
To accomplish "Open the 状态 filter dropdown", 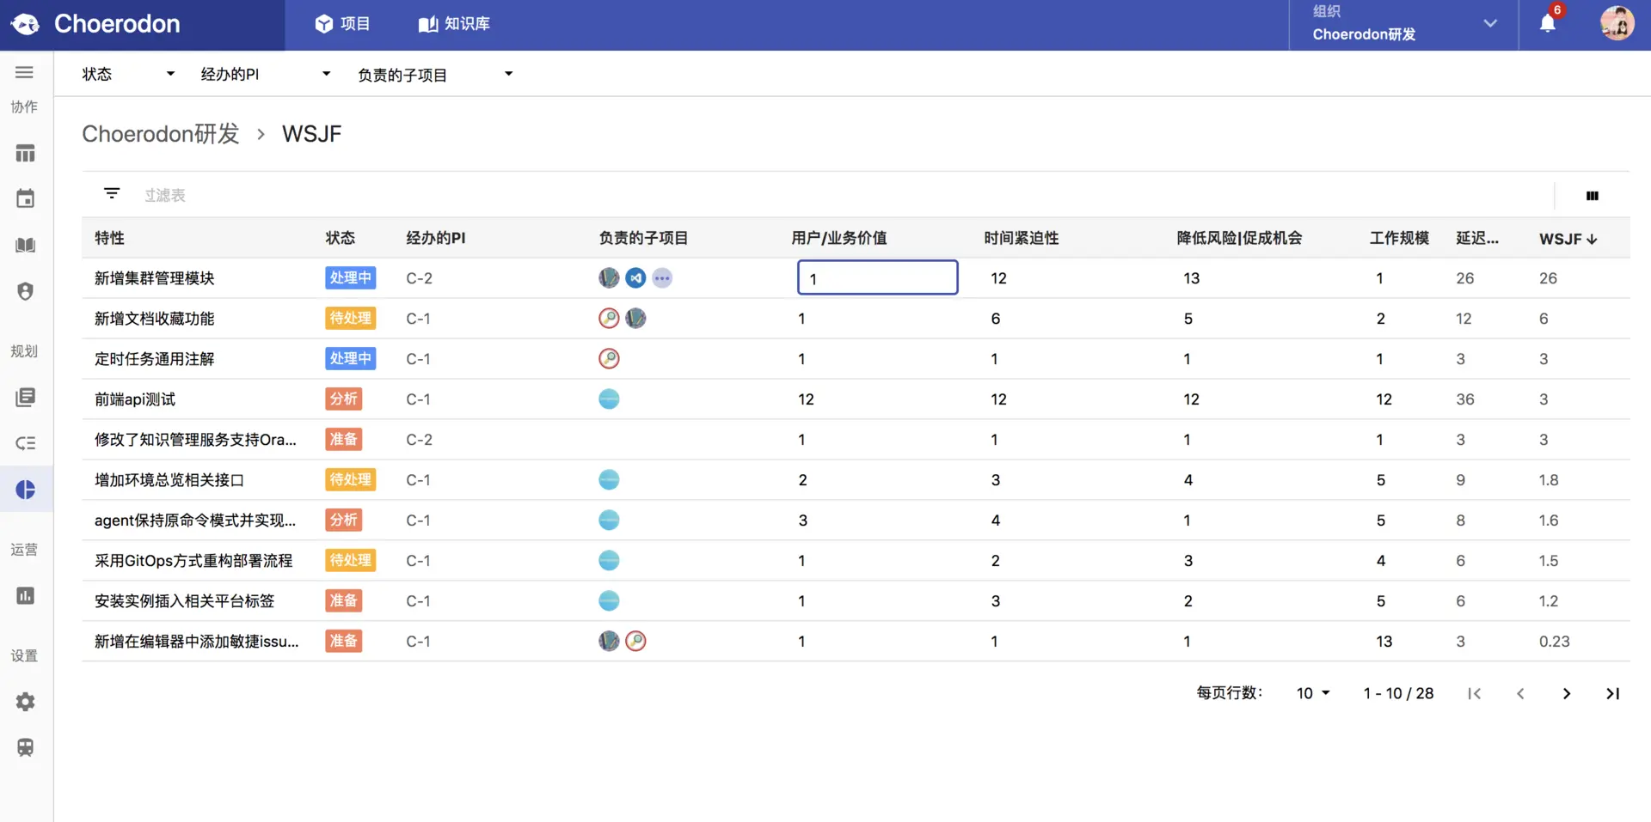I will coord(129,75).
